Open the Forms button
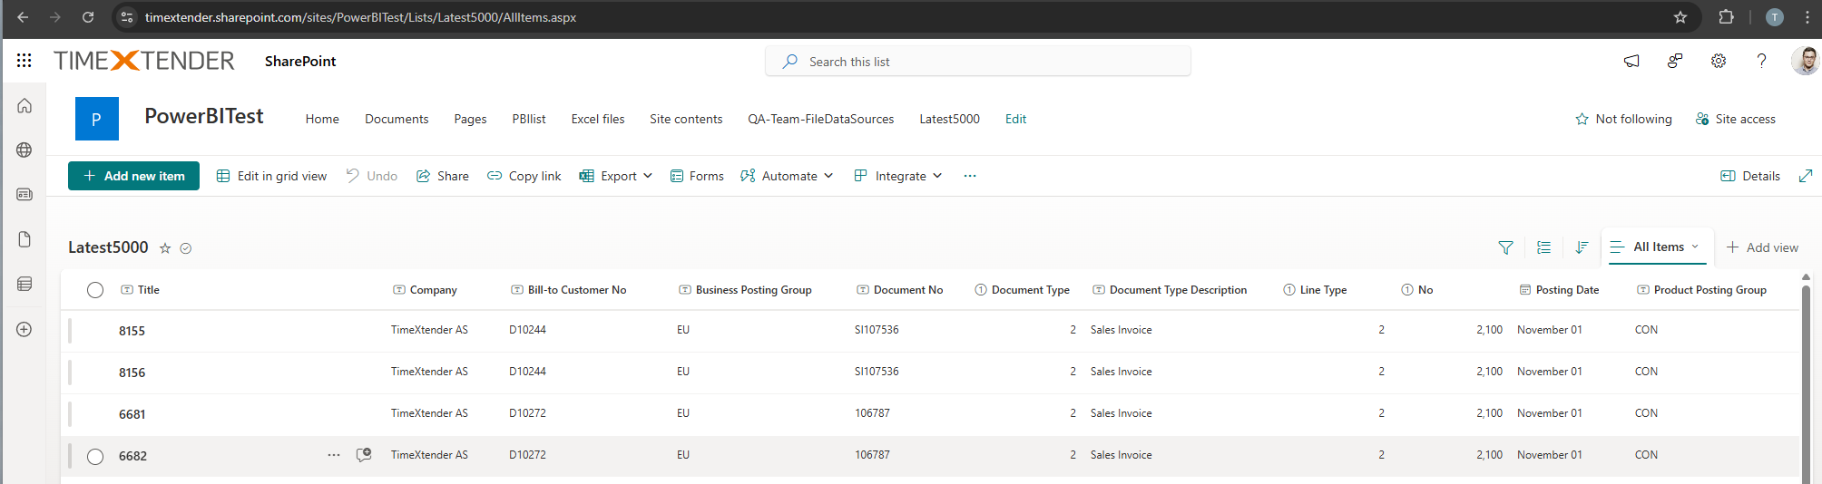Image resolution: width=1822 pixels, height=484 pixels. (697, 176)
